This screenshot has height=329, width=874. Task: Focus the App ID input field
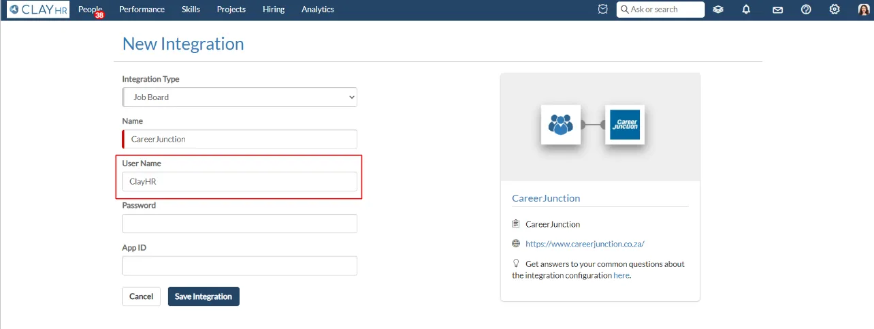tap(240, 266)
